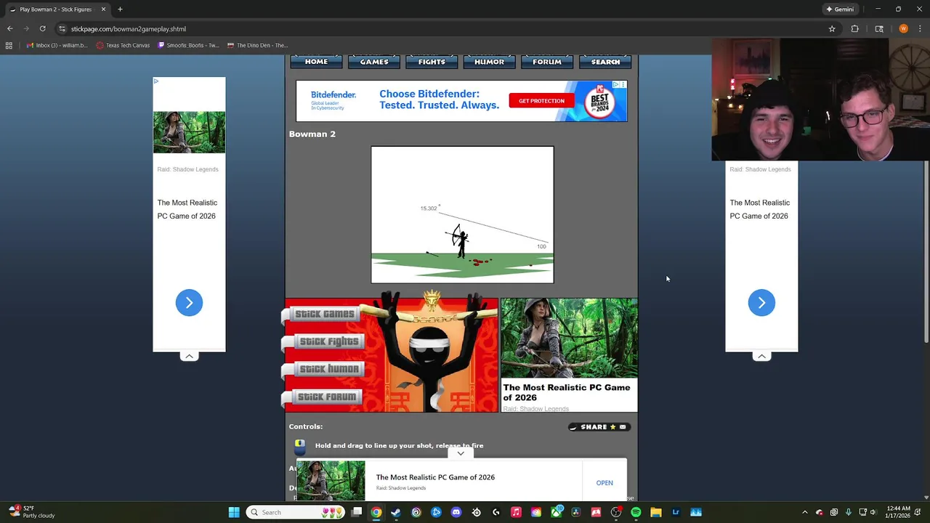Image resolution: width=930 pixels, height=523 pixels.
Task: Click the taskbar Search box
Action: click(296, 512)
